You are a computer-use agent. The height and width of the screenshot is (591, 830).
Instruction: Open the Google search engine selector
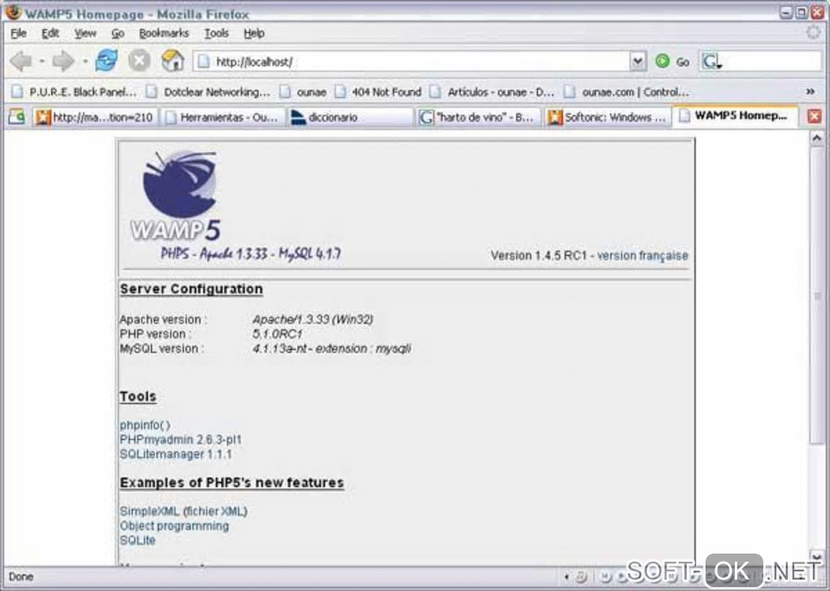pyautogui.click(x=711, y=61)
